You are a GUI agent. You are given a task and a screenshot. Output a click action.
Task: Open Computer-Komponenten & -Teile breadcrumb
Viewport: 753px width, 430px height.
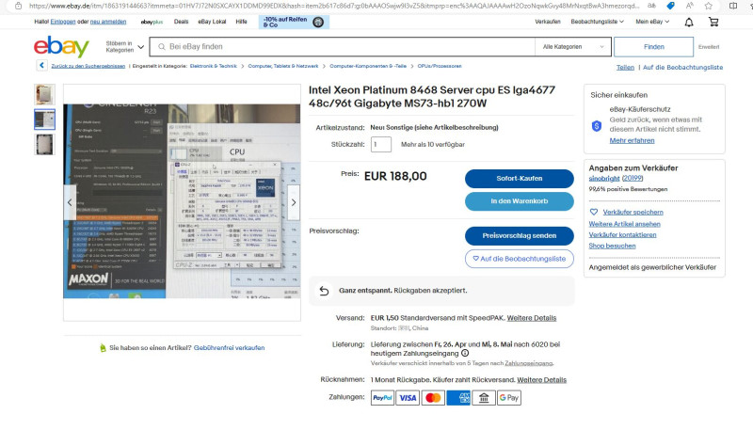[368, 66]
